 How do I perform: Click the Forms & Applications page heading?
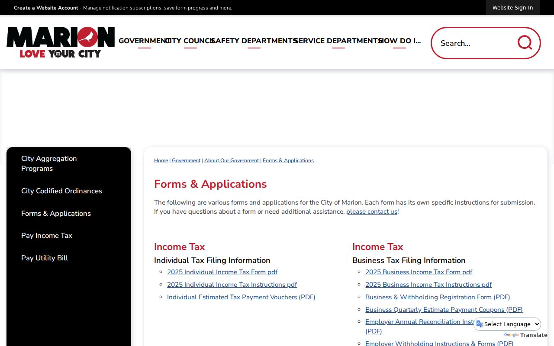coord(210,184)
